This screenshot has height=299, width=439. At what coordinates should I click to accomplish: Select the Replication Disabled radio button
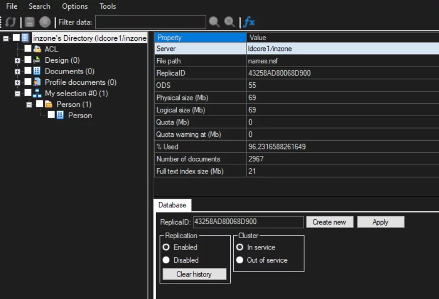point(166,260)
